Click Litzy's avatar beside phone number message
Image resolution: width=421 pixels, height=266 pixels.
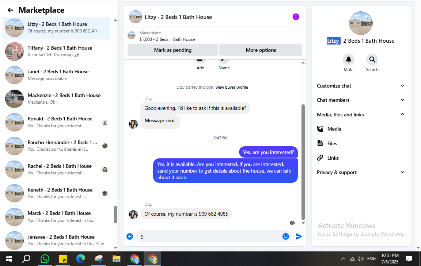click(133, 215)
